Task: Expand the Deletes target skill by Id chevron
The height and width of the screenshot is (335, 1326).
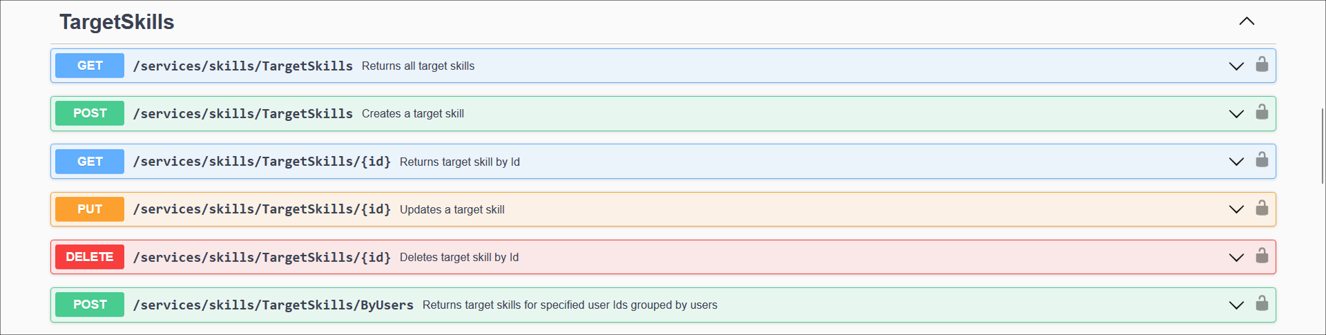Action: (x=1236, y=258)
